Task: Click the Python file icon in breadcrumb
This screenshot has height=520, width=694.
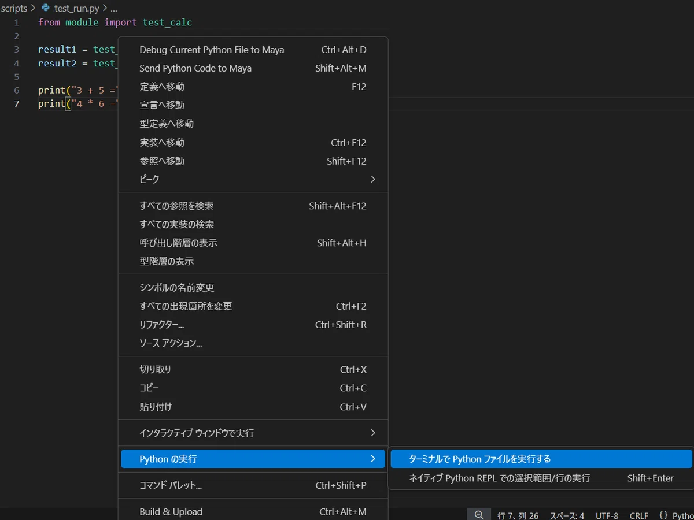Action: [x=46, y=8]
